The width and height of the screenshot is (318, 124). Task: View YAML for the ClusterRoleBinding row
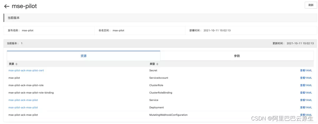coord(306,93)
